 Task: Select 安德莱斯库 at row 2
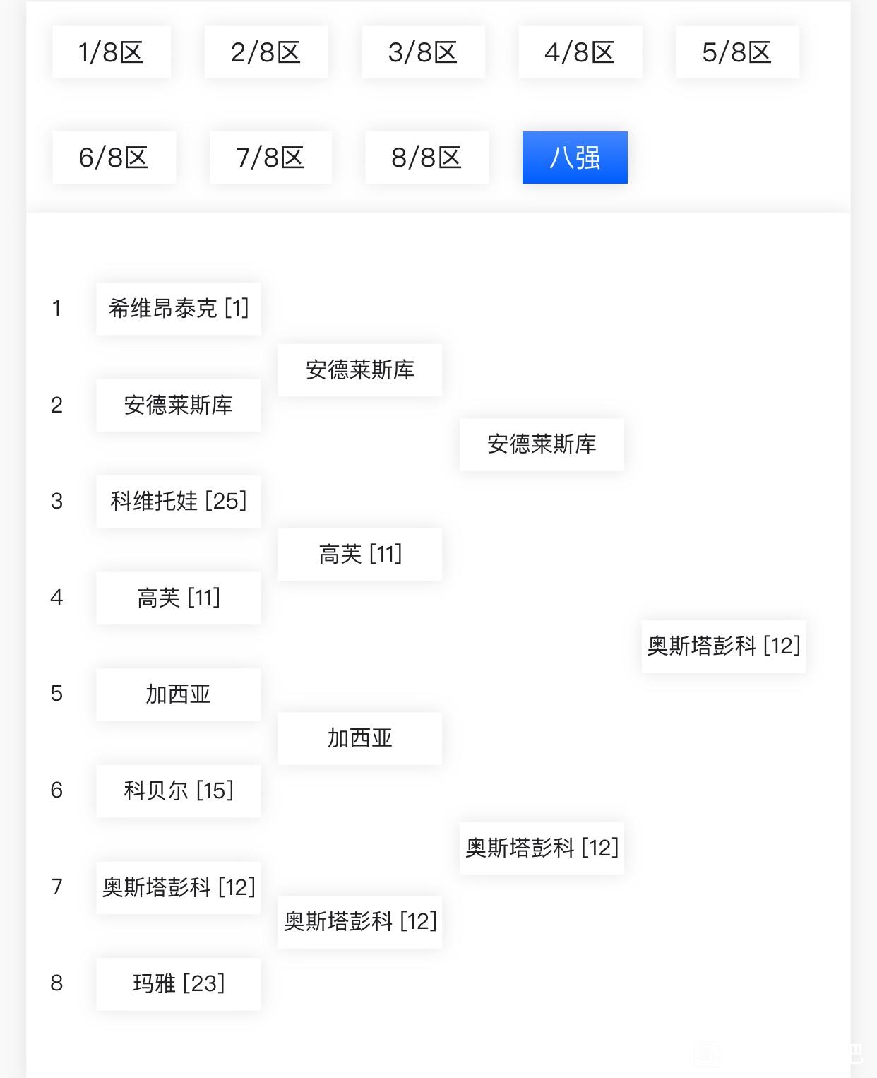click(179, 405)
